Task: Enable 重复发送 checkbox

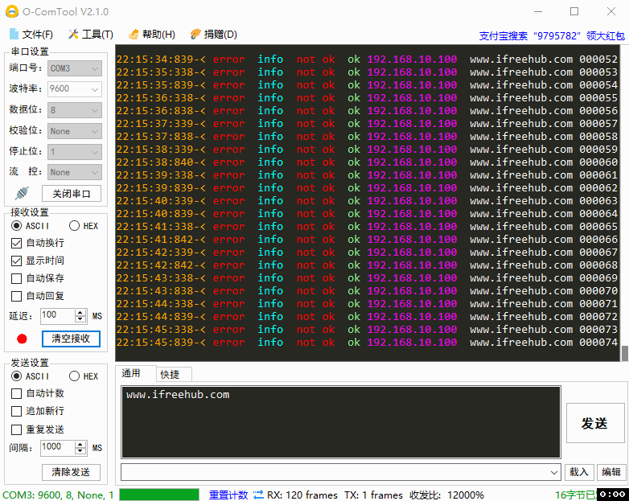Action: 16,429
